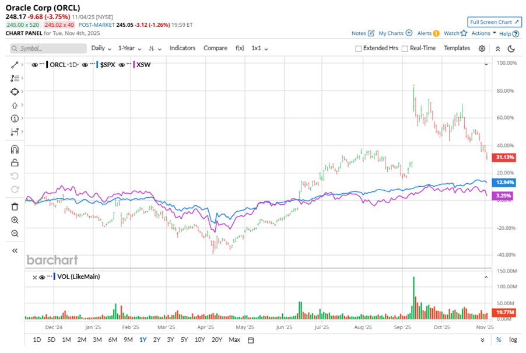Click the lock drawings padlock icon

coord(15,163)
